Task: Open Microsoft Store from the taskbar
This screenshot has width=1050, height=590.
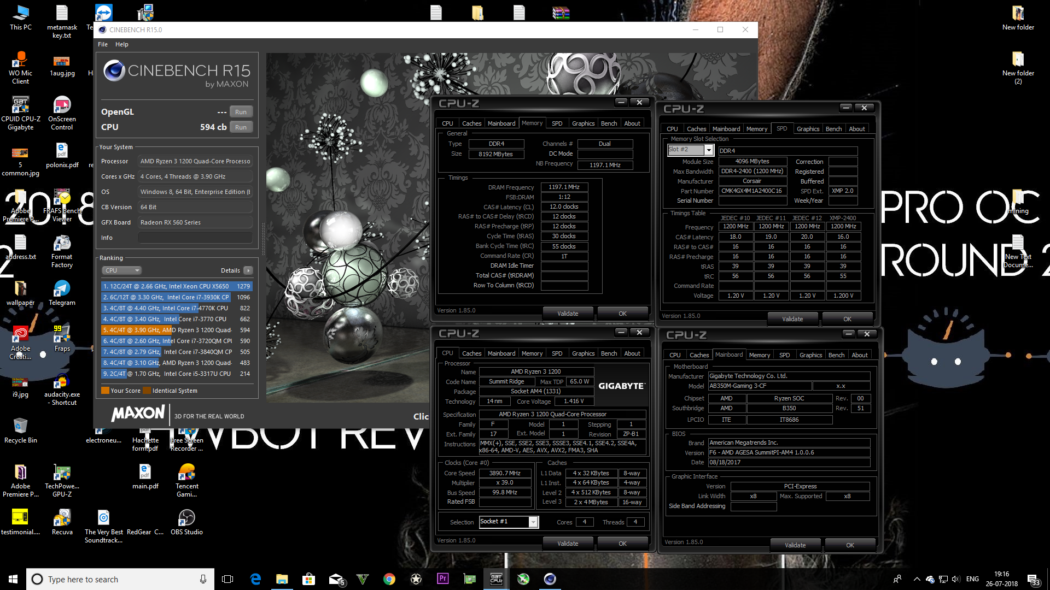Action: [308, 579]
